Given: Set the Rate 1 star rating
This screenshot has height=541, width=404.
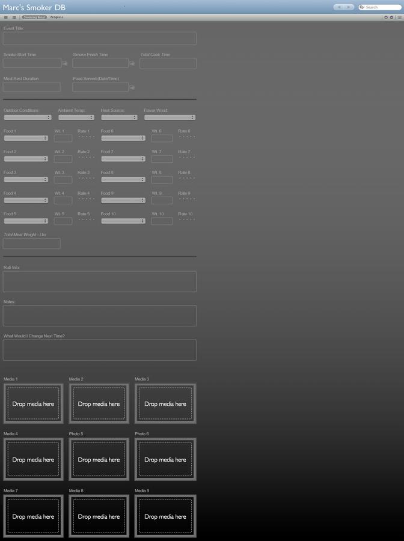Looking at the screenshot, I should click(x=86, y=137).
